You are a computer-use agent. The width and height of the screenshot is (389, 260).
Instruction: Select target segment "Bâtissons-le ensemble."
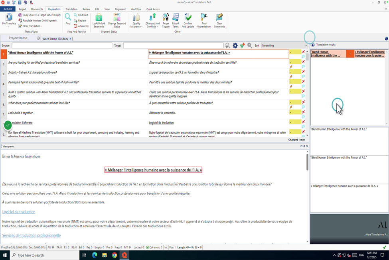coord(162,113)
